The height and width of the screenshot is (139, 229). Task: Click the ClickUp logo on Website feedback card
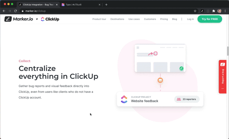[x=124, y=99]
